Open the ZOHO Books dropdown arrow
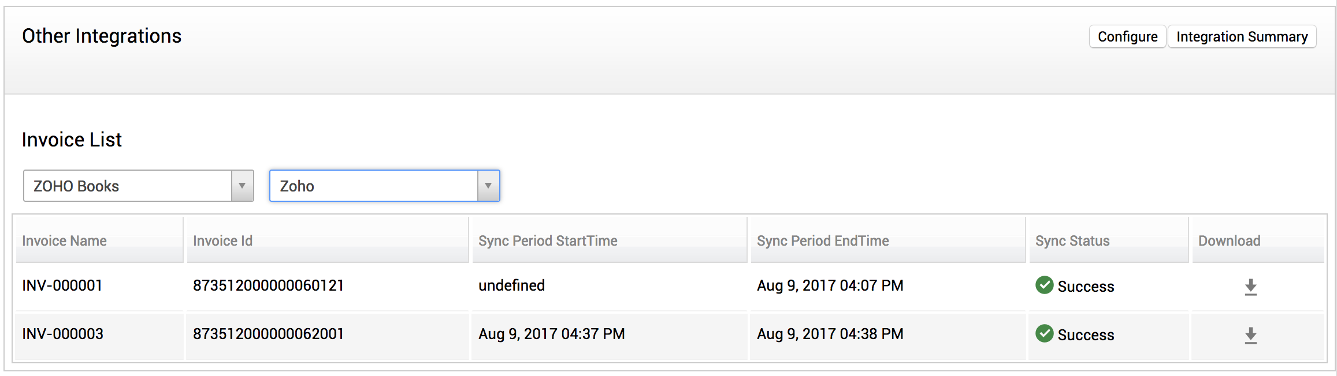Viewport: 1337px width, 376px height. click(242, 186)
